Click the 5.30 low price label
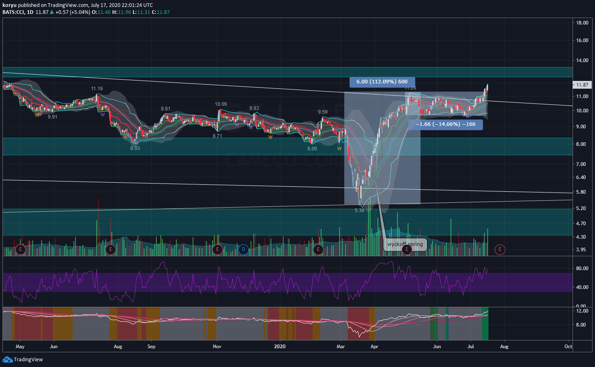The width and height of the screenshot is (595, 367). click(360, 210)
